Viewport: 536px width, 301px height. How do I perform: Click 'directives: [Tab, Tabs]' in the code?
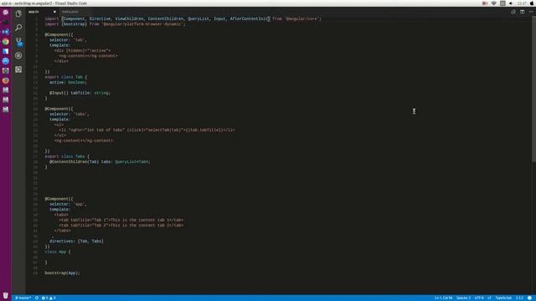click(x=76, y=242)
